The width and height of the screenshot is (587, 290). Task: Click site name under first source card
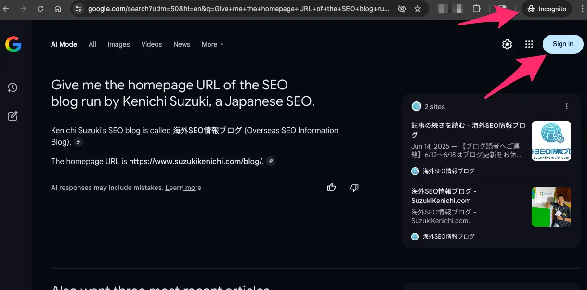[x=449, y=171]
